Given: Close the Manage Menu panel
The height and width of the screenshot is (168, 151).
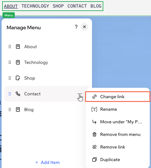Looking at the screenshot, I should (x=84, y=27).
